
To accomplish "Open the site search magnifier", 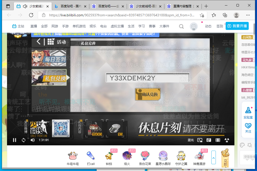I will tap(181, 26).
